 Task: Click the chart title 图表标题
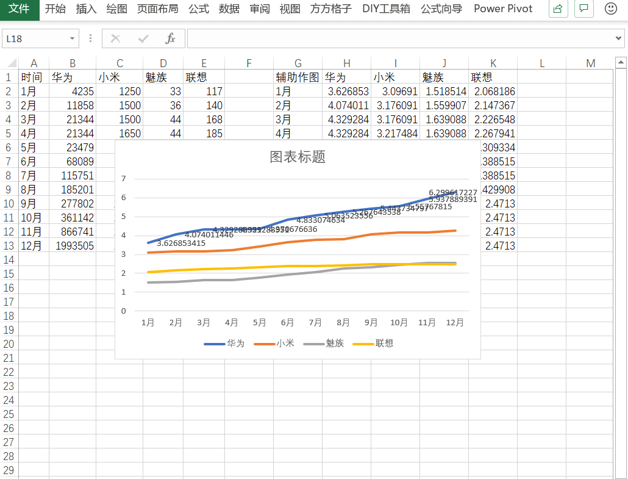pos(298,157)
